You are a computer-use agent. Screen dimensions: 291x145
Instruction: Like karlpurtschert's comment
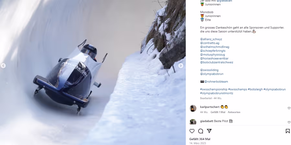(289, 108)
